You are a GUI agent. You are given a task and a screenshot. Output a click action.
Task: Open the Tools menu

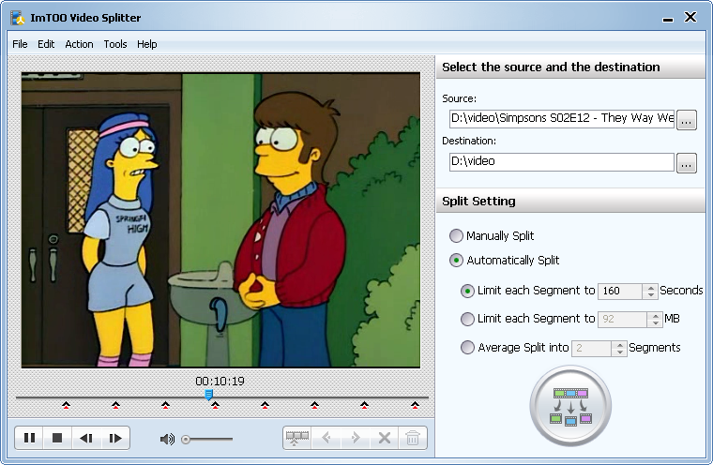[x=115, y=44]
